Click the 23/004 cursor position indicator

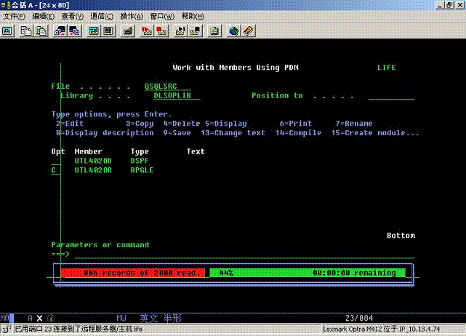coord(359,318)
